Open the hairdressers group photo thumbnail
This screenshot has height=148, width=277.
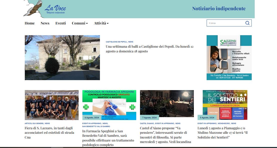(52, 105)
